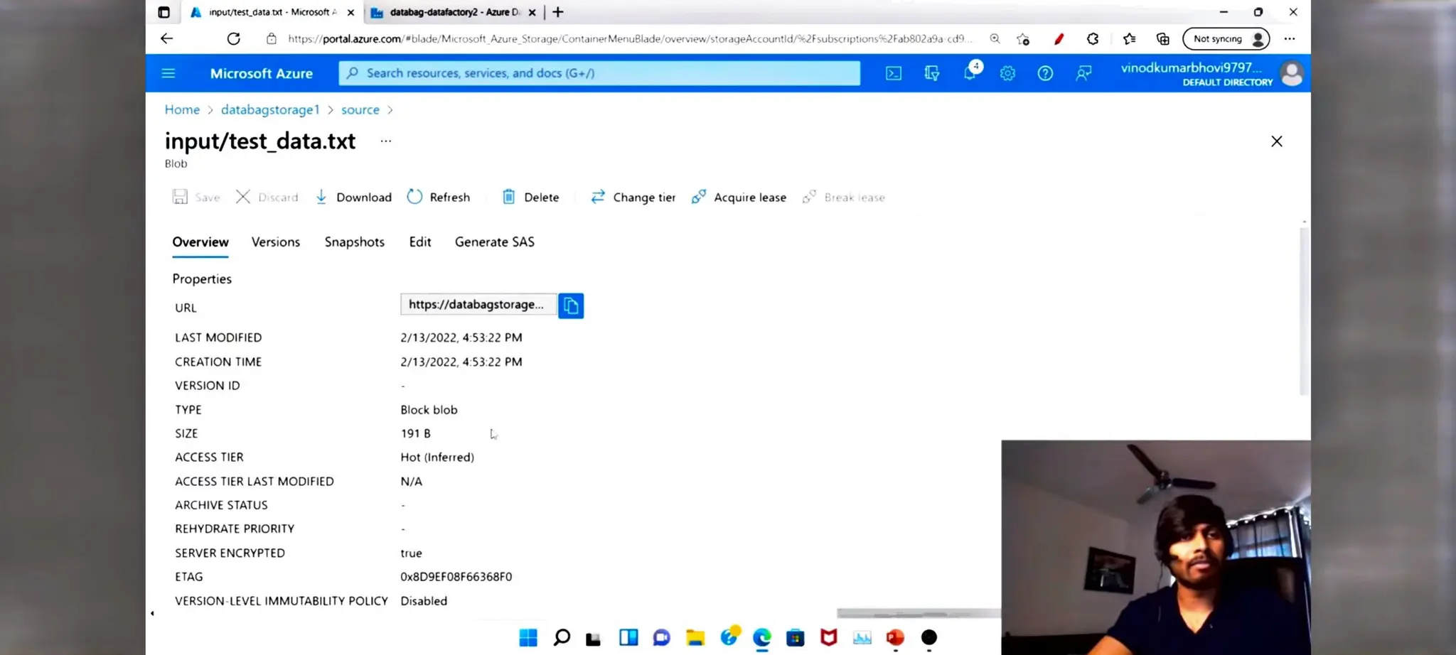This screenshot has height=655, width=1456.
Task: Open browser Collections
Action: pos(1163,39)
